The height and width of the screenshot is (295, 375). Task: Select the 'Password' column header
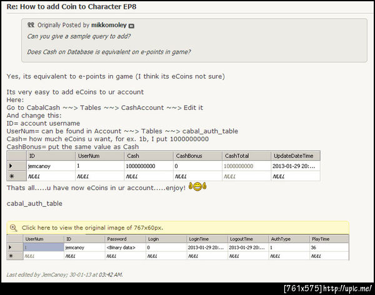126,239
